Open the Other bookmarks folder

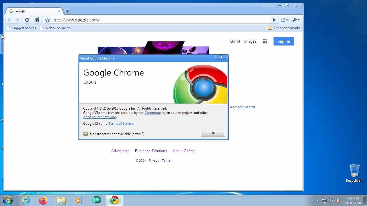click(284, 28)
